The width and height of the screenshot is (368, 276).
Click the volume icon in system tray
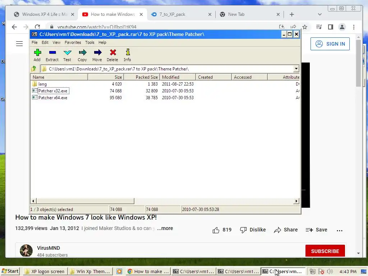(x=330, y=271)
